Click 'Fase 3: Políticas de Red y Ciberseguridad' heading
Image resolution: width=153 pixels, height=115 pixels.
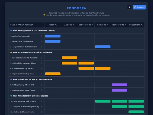(x=32, y=80)
